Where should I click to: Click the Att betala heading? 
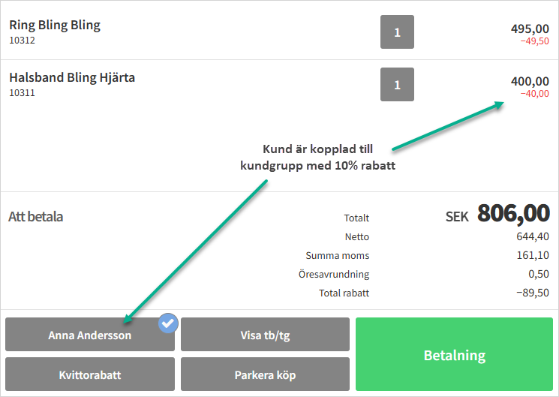pyautogui.click(x=35, y=217)
